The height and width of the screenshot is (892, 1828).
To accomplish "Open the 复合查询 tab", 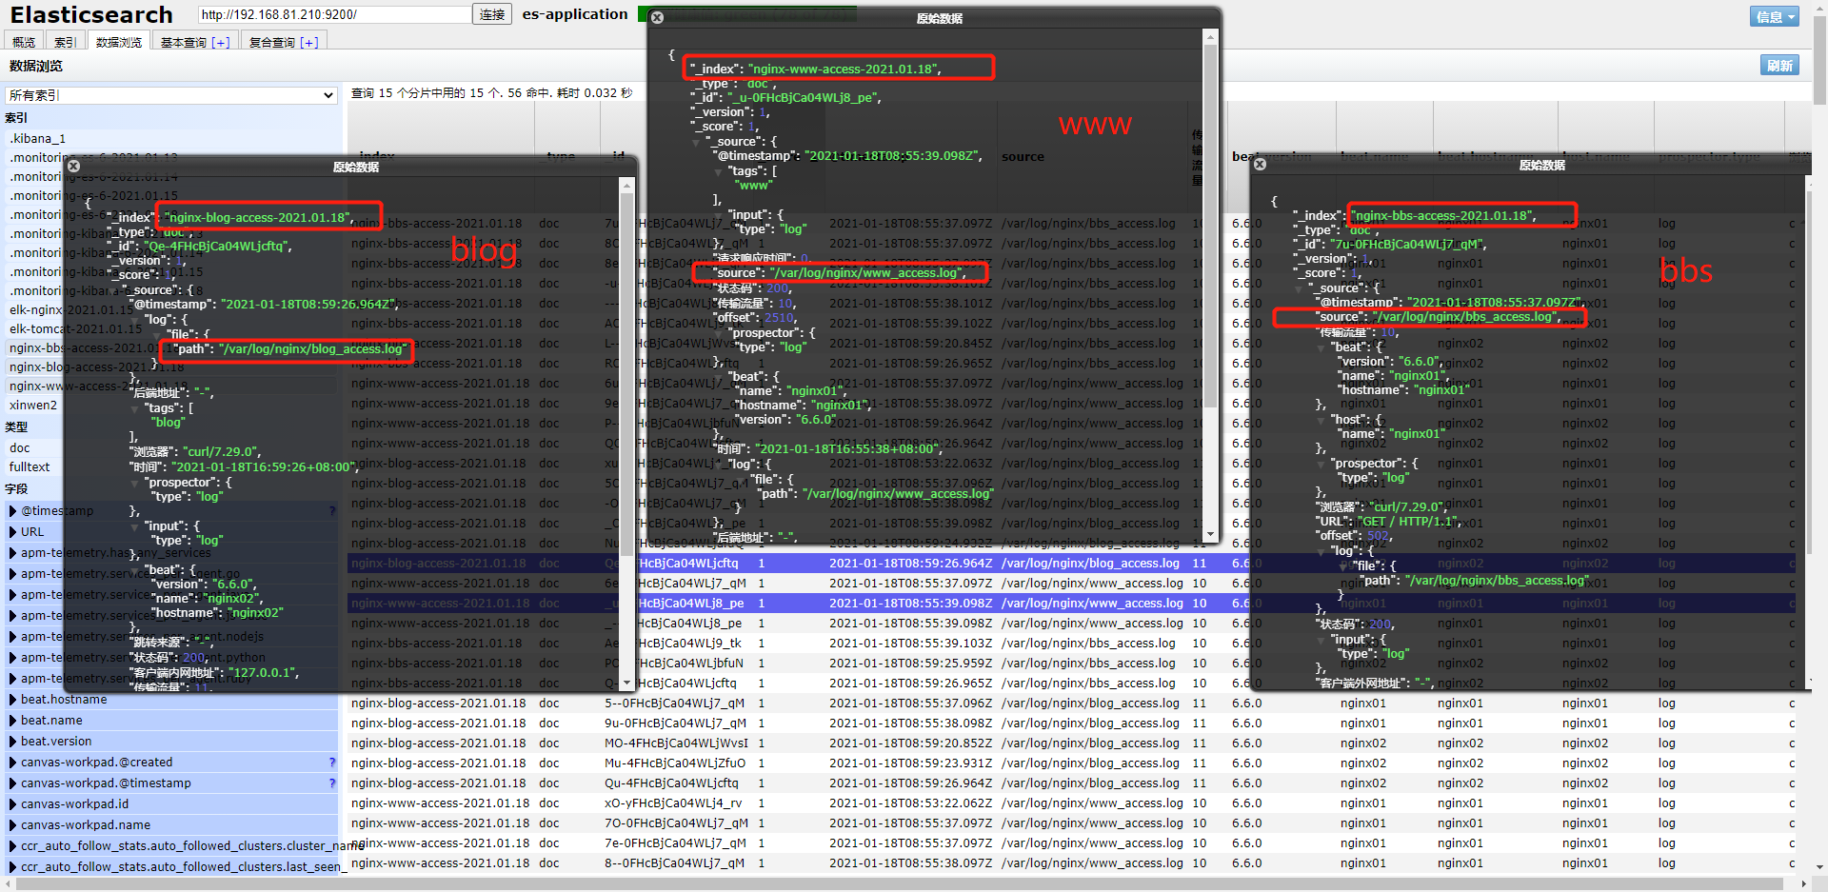I will pyautogui.click(x=284, y=42).
